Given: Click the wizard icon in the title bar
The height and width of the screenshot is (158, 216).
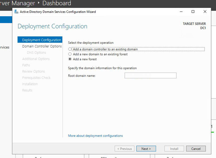Looking at the screenshot, I should click(16, 12).
